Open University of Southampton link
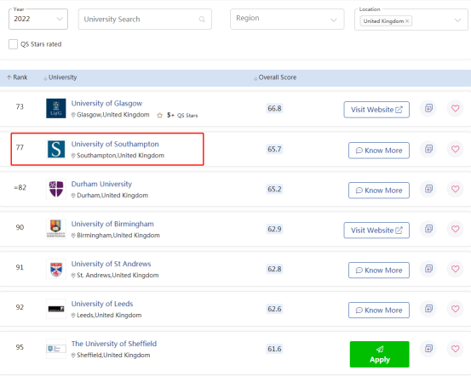 pos(115,144)
